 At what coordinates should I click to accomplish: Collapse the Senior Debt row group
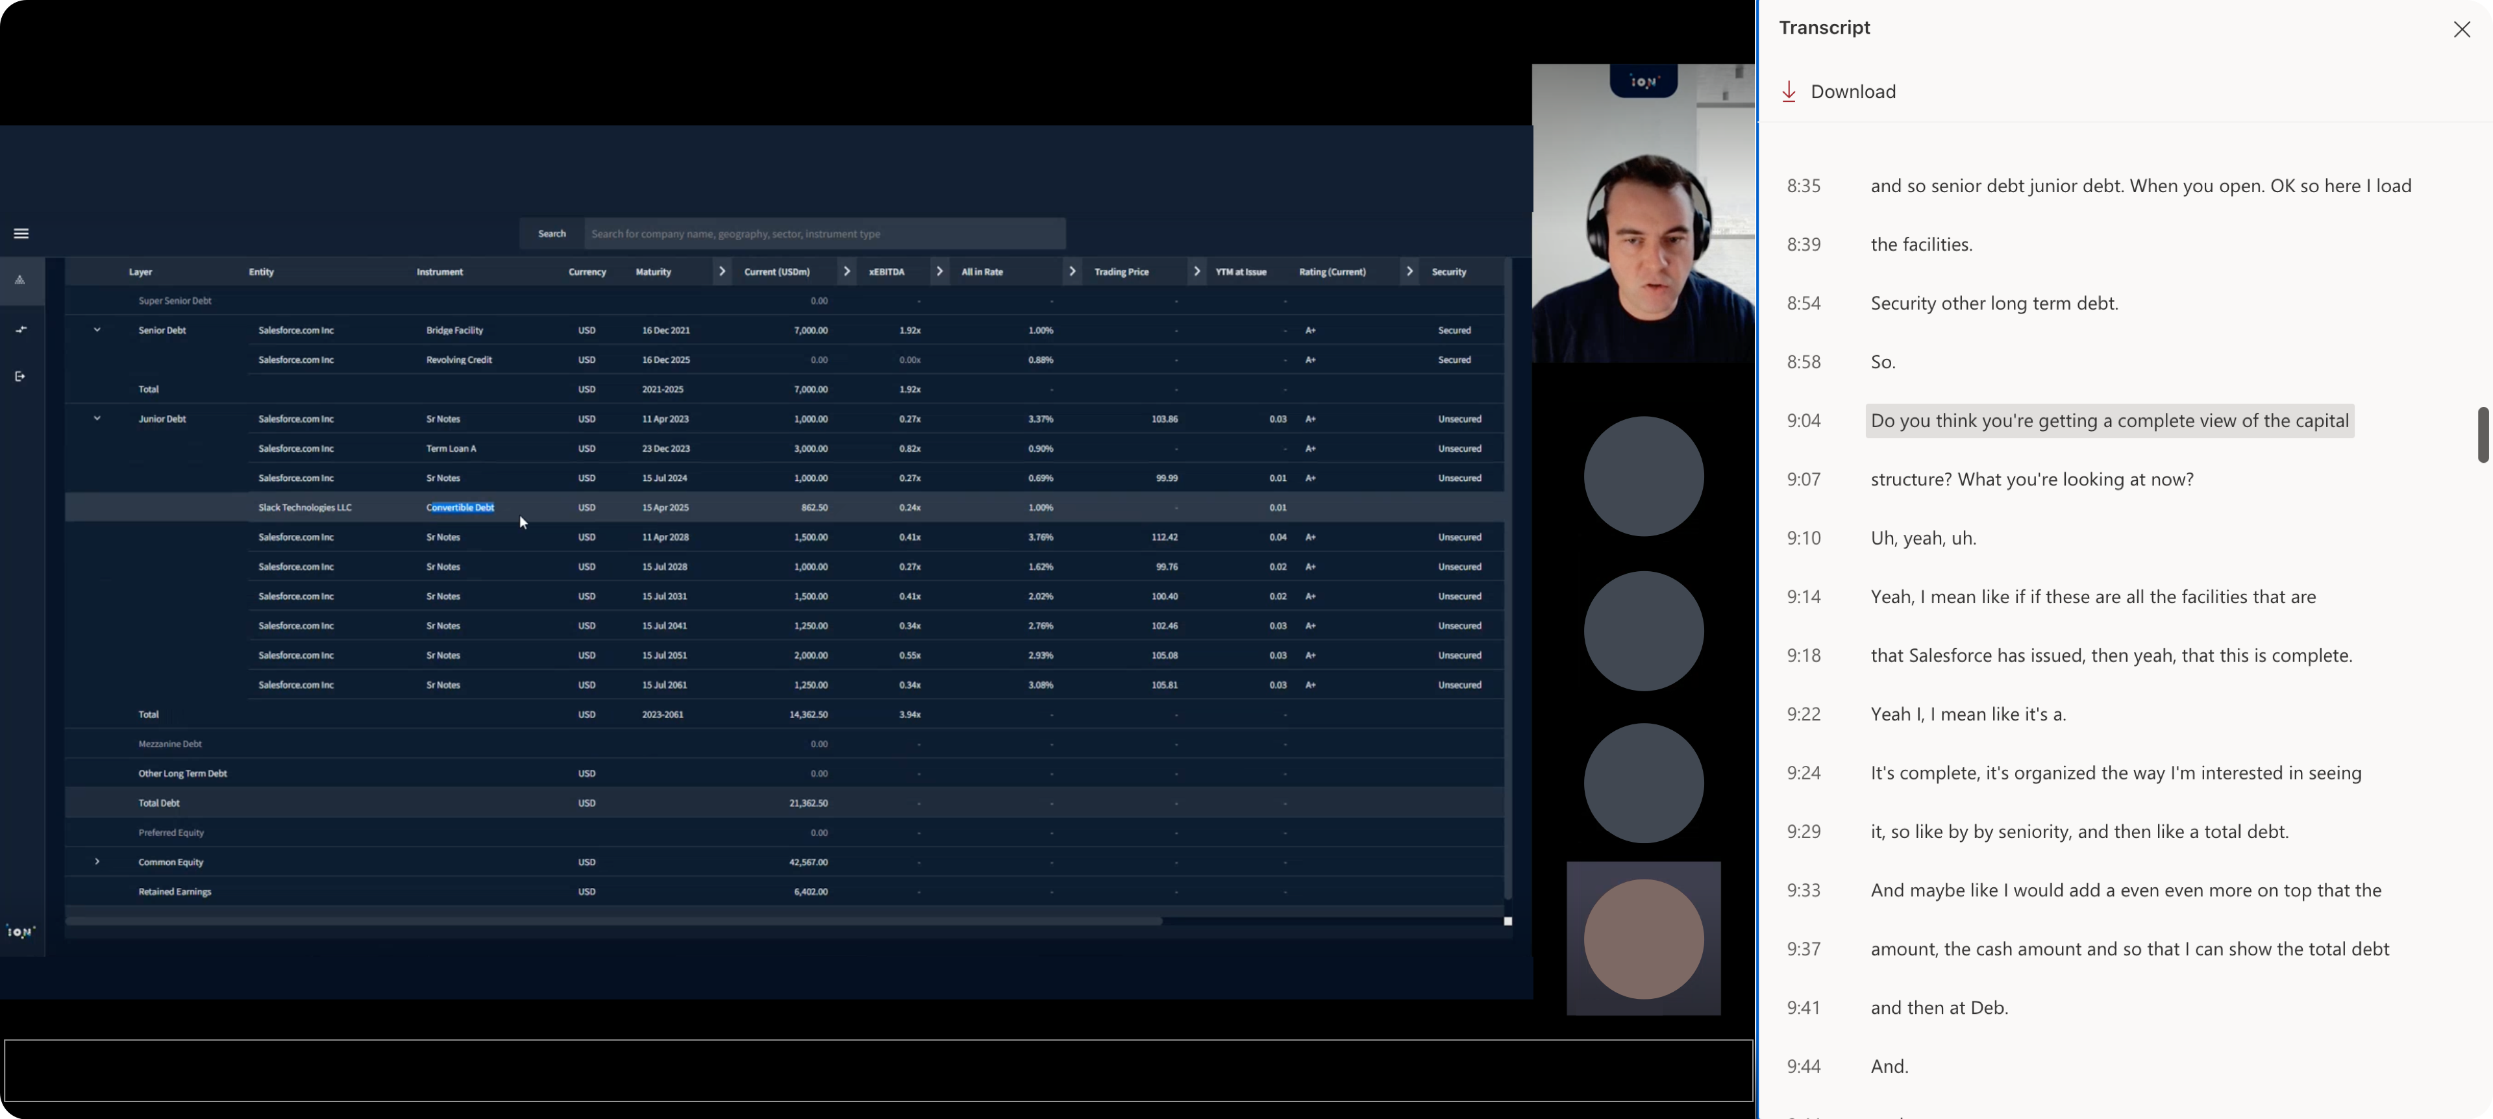(x=97, y=330)
